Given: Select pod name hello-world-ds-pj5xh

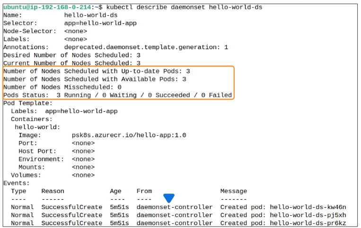Looking at the screenshot, I should pyautogui.click(x=308, y=215).
